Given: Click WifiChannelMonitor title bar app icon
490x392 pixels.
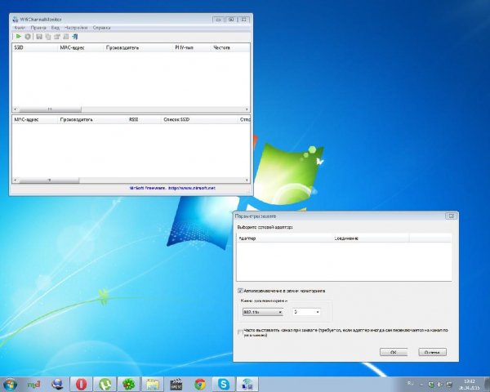Looking at the screenshot, I should (x=16, y=20).
